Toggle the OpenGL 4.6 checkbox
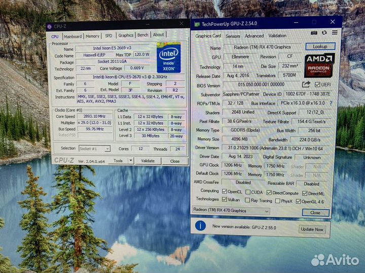This screenshot has height=273, width=365. pyautogui.click(x=298, y=201)
